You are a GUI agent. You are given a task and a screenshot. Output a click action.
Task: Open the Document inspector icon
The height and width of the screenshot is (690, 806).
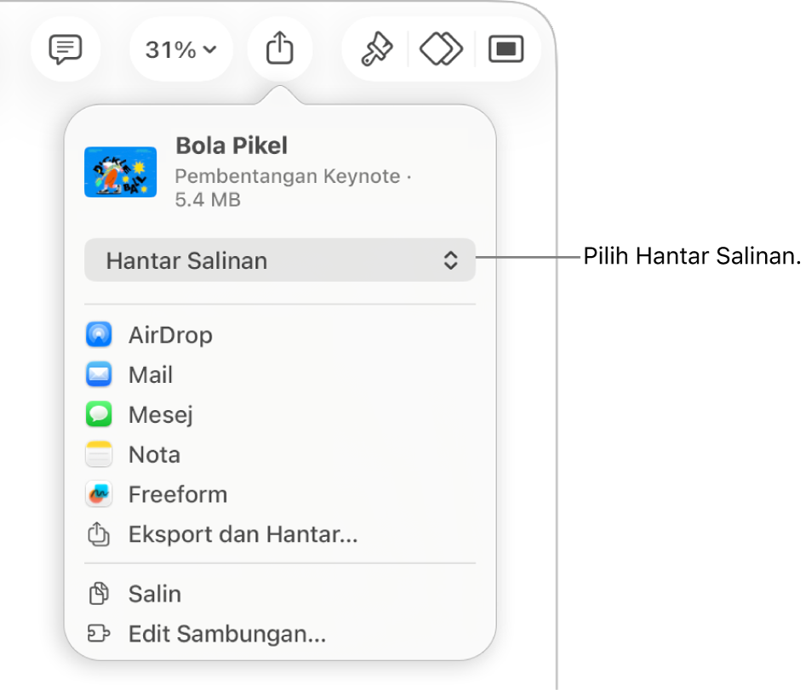coord(506,49)
